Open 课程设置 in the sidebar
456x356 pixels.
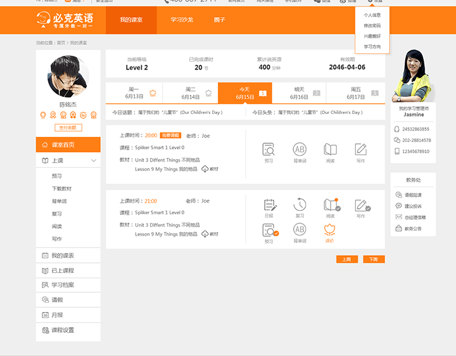pos(62,330)
